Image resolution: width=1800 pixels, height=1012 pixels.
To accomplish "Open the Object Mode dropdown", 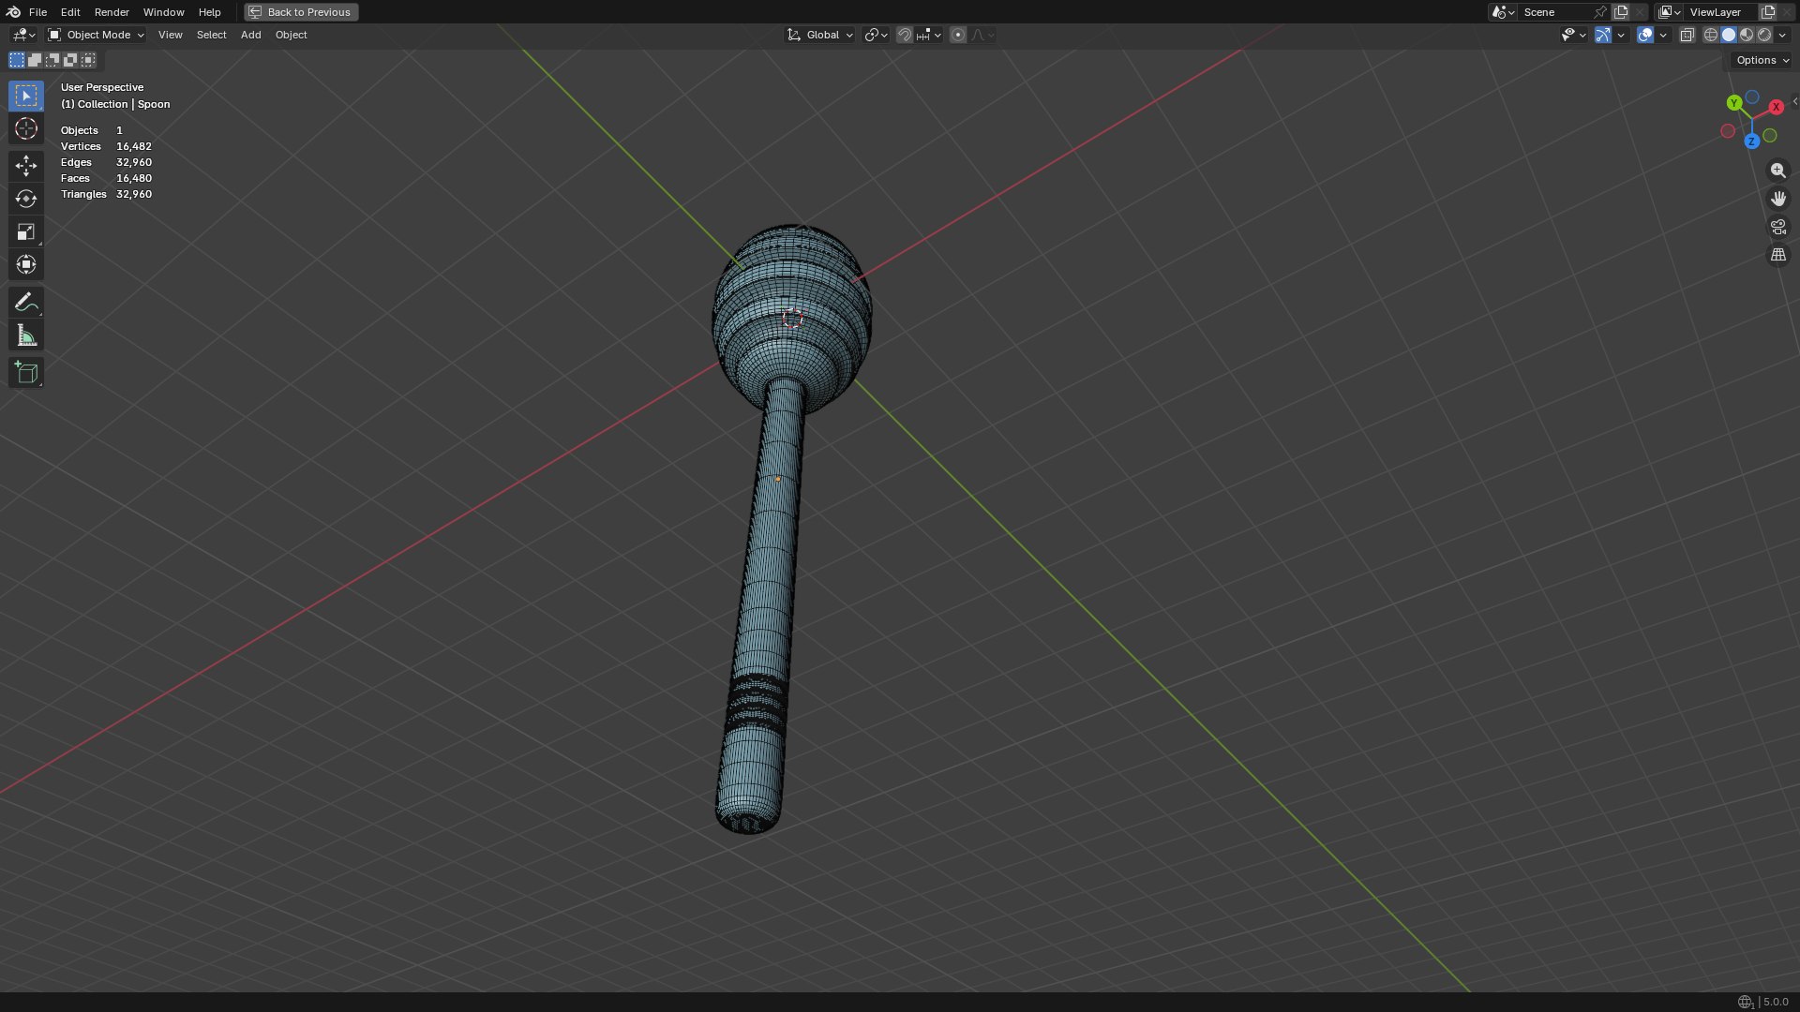I will (x=97, y=35).
